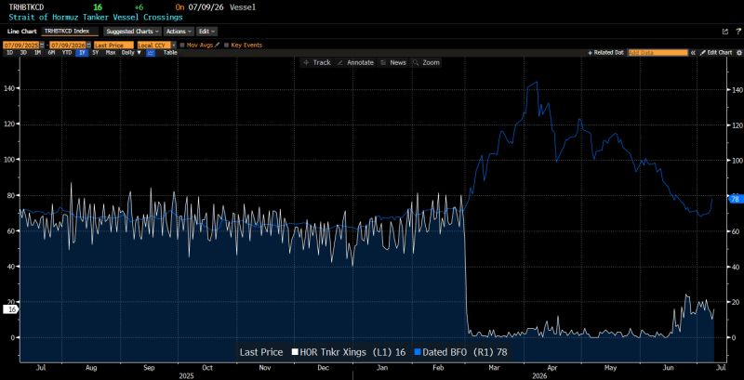Open the Actions dropdown menu
This screenshot has height=380, width=744.
coord(179,32)
